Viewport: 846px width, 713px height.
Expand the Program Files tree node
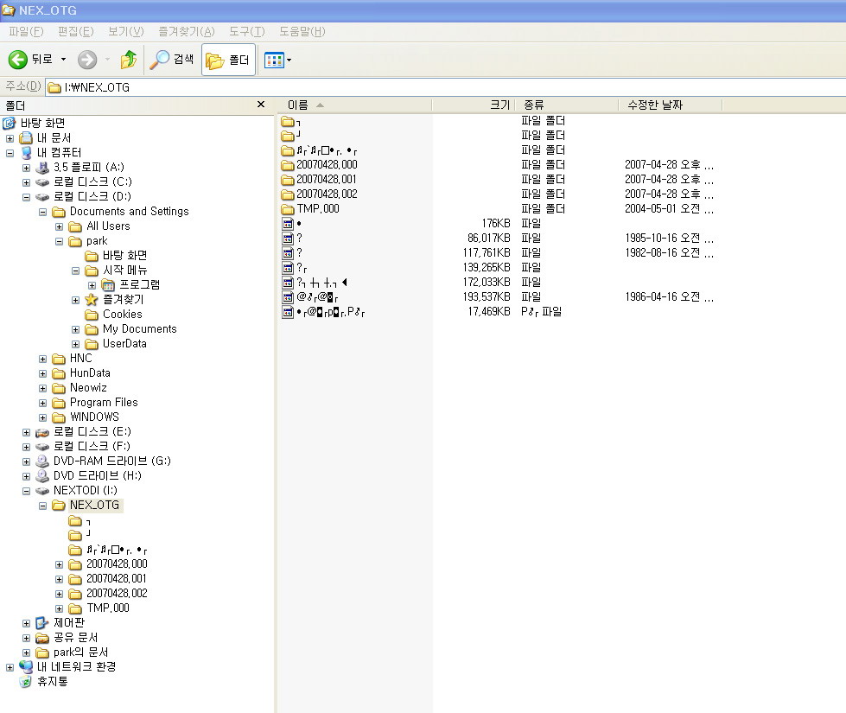tap(43, 403)
